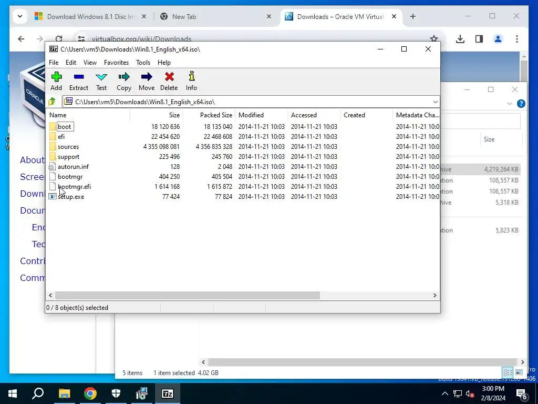This screenshot has height=404, width=538.
Task: Click 7-Zip horizontal scrollbar left arrow
Action: (x=51, y=295)
